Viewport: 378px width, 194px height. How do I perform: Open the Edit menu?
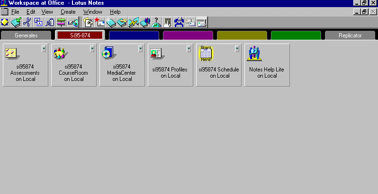(31, 12)
